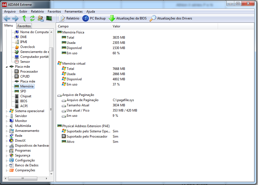This screenshot has height=185, width=259.
Task: Select the Memória virtual group header
Action: (71, 64)
